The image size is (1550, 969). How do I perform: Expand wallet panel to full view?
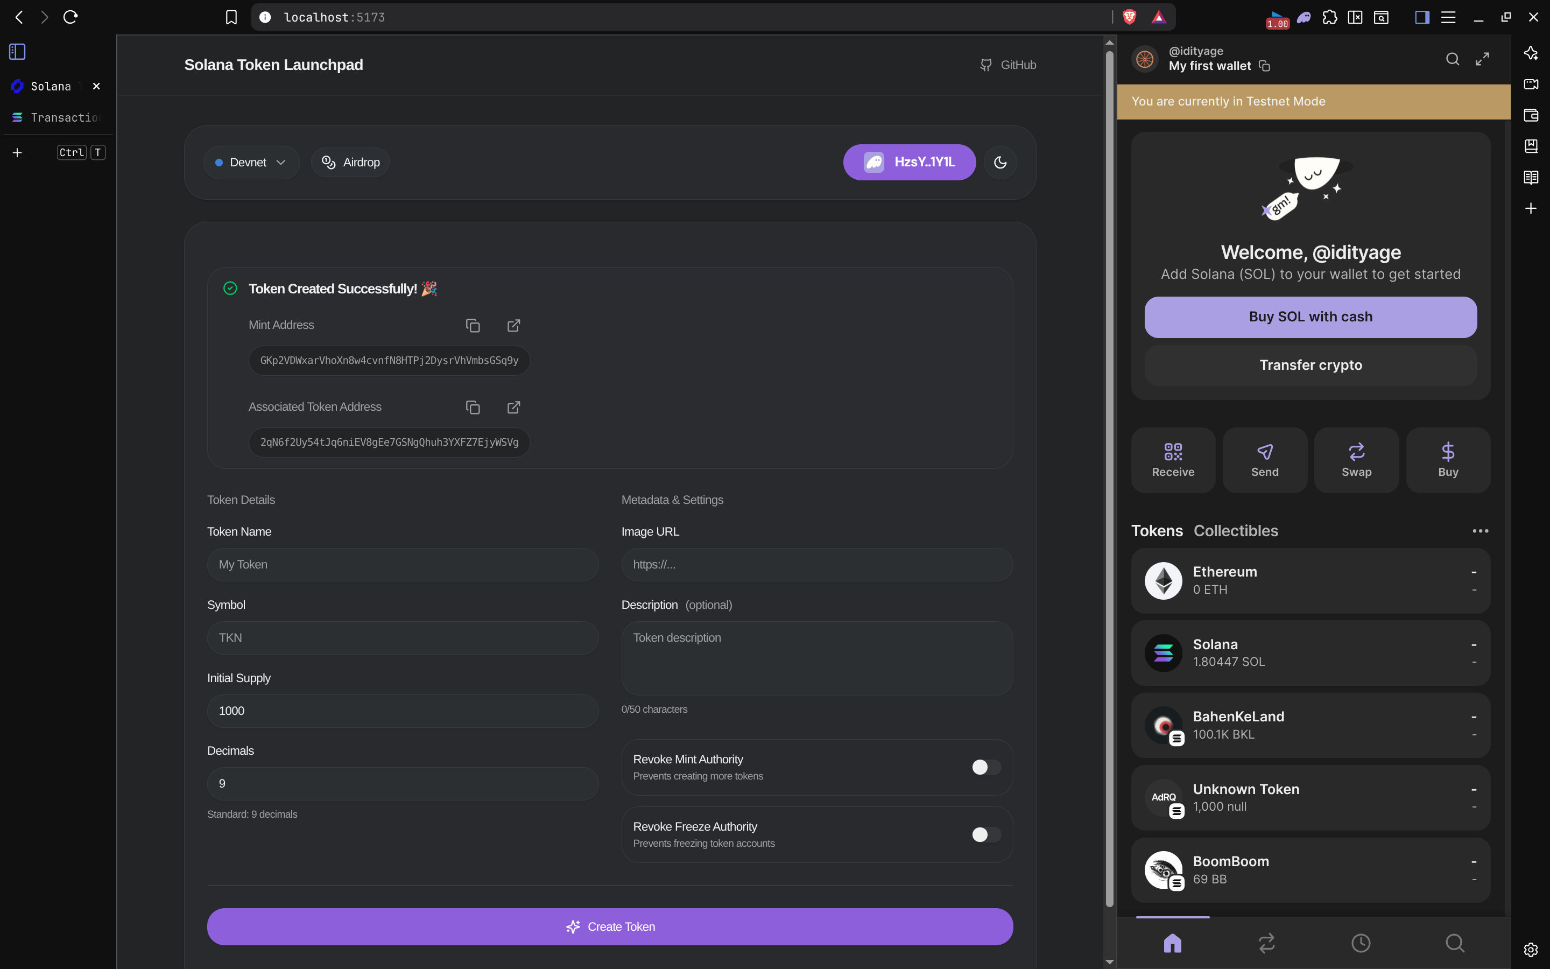tap(1482, 59)
